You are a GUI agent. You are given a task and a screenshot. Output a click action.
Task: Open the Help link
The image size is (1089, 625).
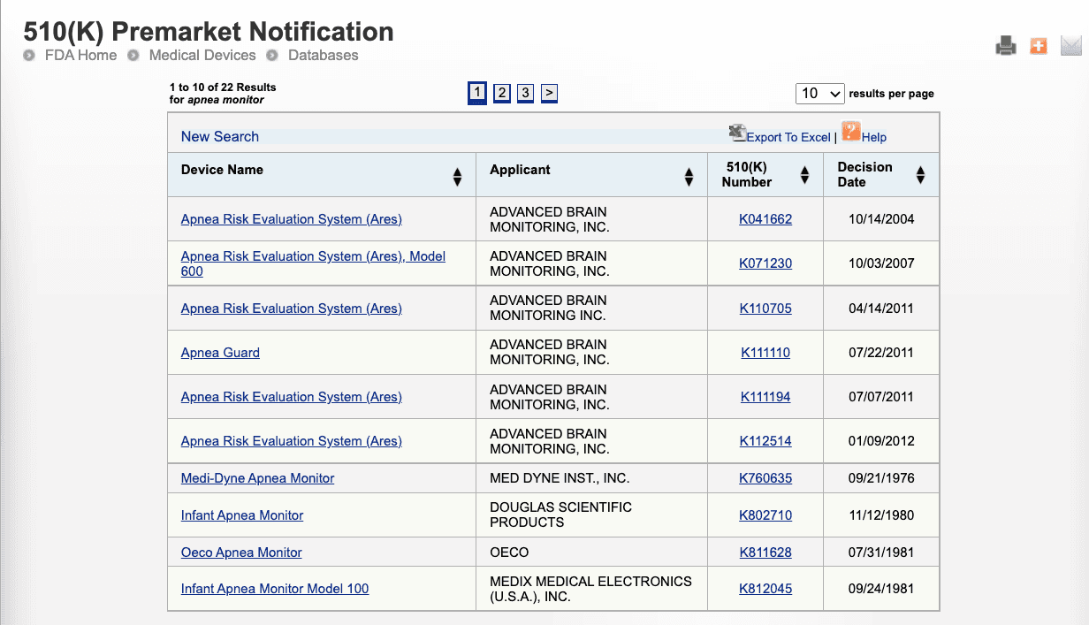874,137
